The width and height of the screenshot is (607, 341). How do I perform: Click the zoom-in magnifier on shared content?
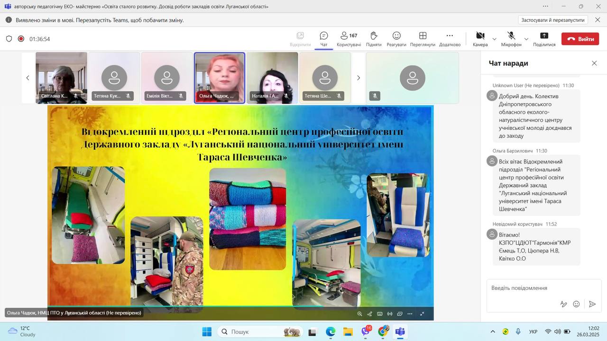359,314
